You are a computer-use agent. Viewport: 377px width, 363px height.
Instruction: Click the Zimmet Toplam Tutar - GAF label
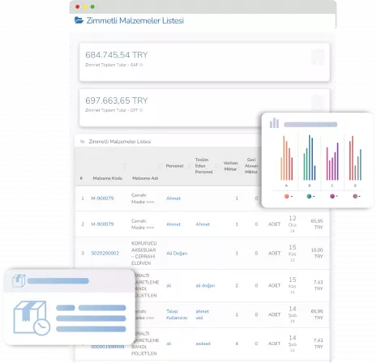pos(112,65)
